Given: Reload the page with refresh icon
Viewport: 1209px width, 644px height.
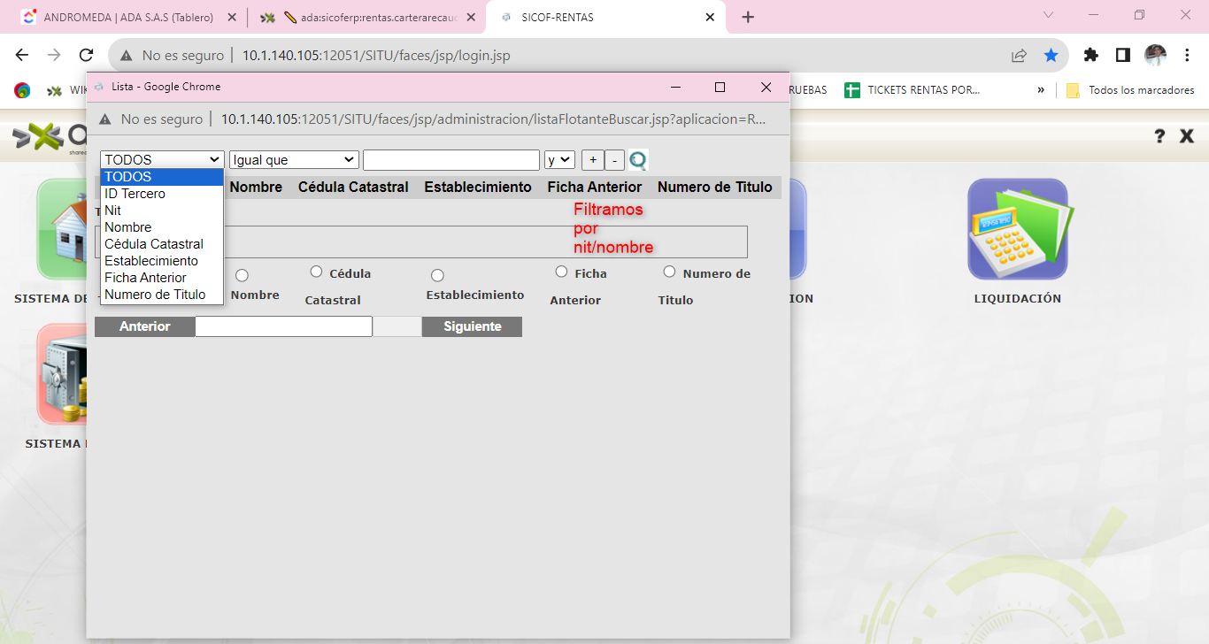Looking at the screenshot, I should (x=86, y=55).
